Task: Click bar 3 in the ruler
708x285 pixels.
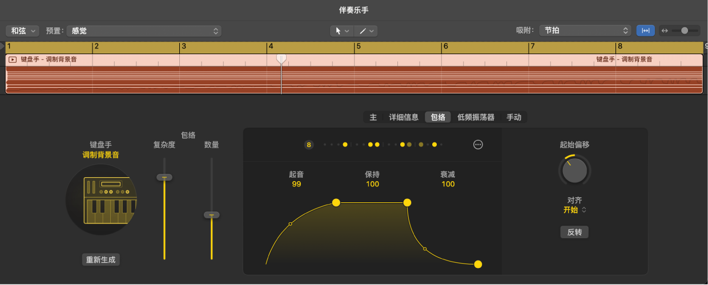Action: pos(184,47)
